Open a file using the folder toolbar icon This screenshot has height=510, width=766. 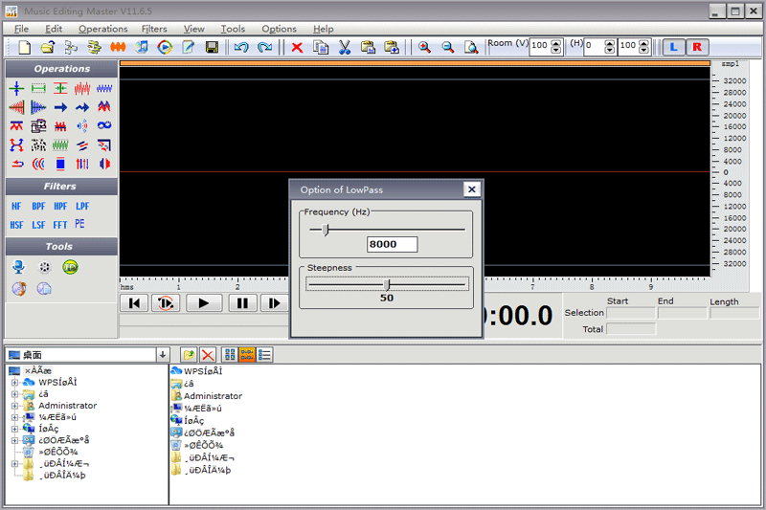(x=47, y=47)
